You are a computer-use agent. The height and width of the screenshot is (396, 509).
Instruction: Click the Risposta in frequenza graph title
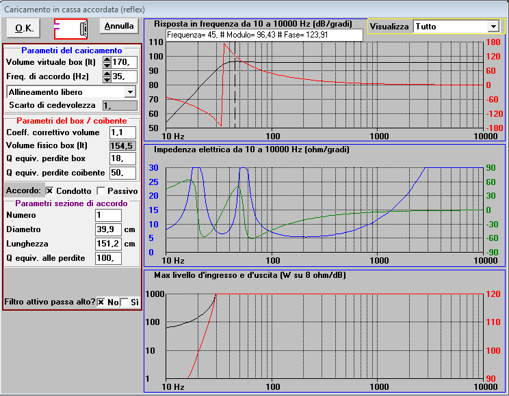(x=253, y=24)
